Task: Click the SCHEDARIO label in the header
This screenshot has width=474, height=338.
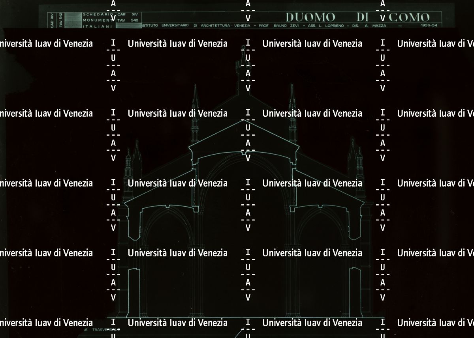Action: (92, 15)
